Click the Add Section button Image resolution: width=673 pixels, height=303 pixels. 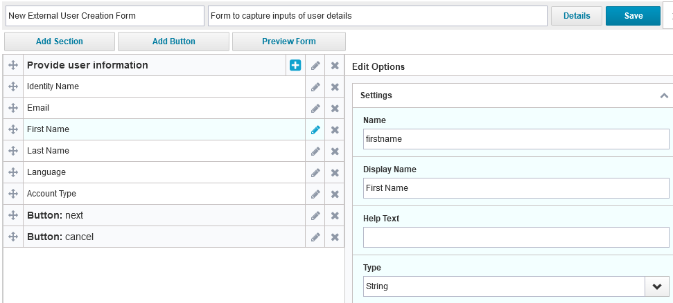pos(60,42)
